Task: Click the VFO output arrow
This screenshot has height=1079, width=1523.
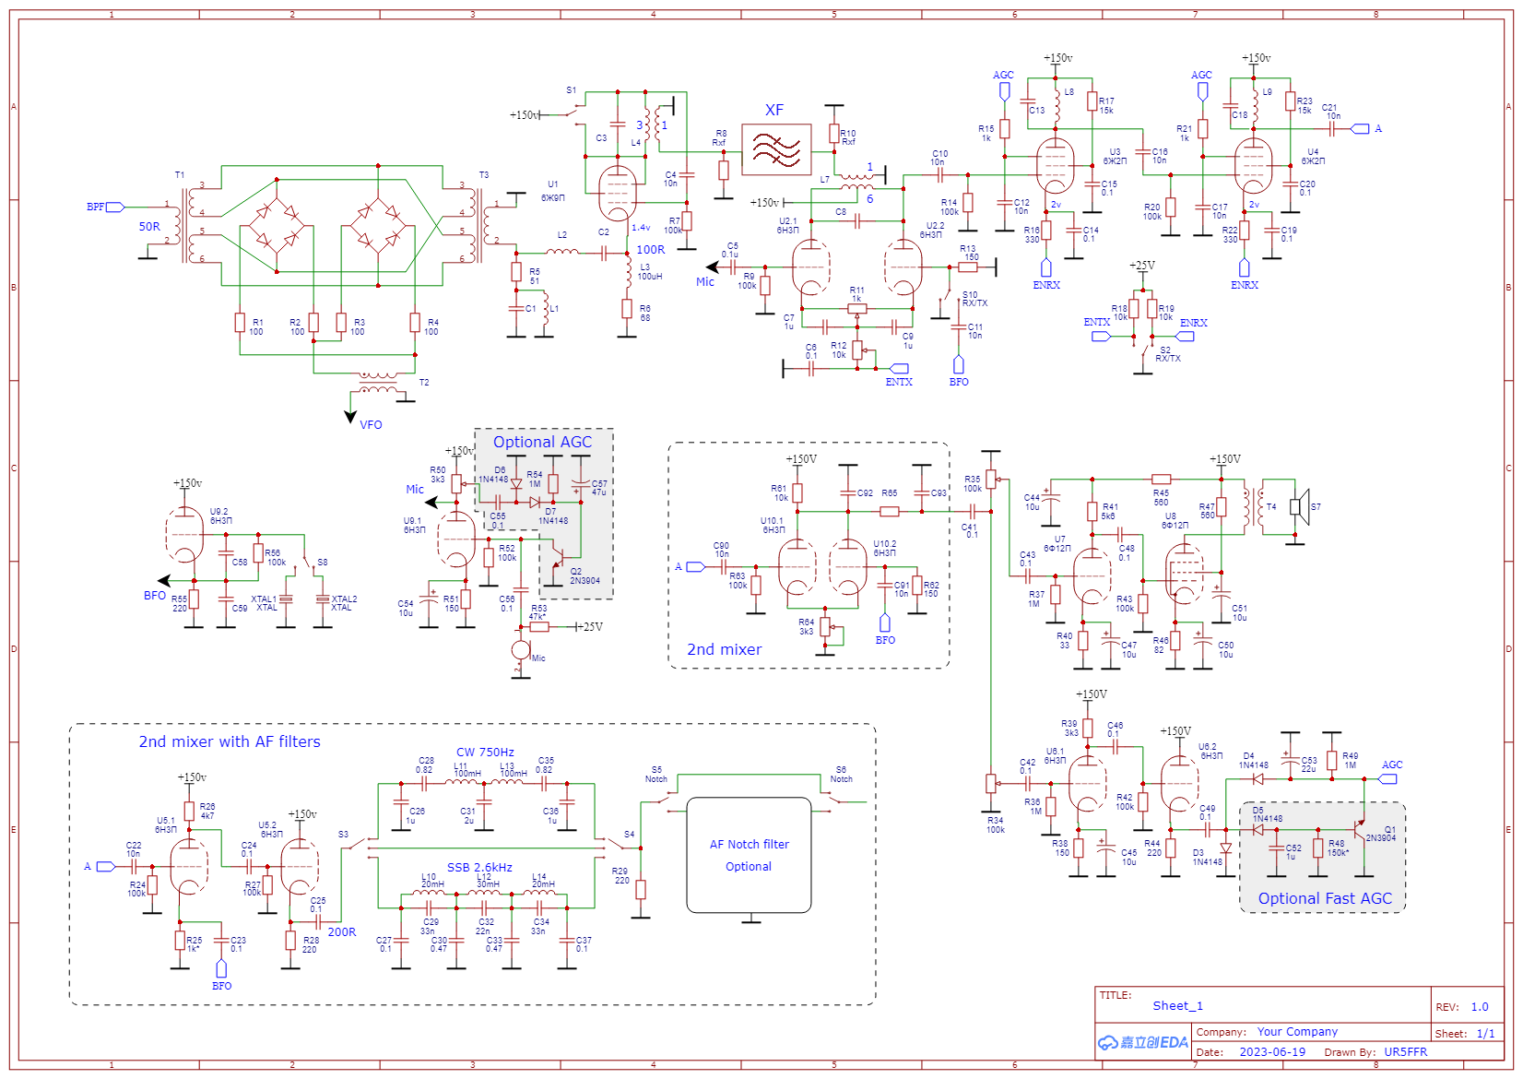Action: point(350,417)
